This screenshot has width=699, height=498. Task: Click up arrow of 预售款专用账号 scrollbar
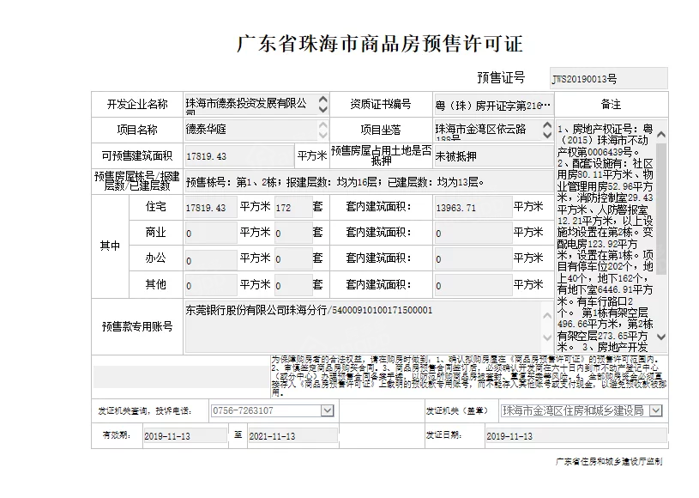(547, 316)
